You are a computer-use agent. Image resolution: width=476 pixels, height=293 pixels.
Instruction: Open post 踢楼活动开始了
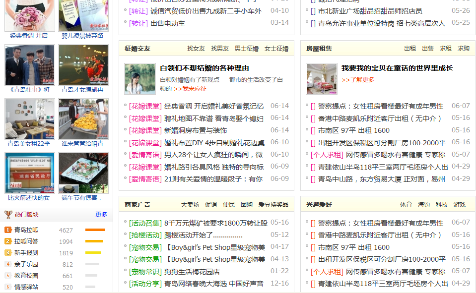pos(204,235)
